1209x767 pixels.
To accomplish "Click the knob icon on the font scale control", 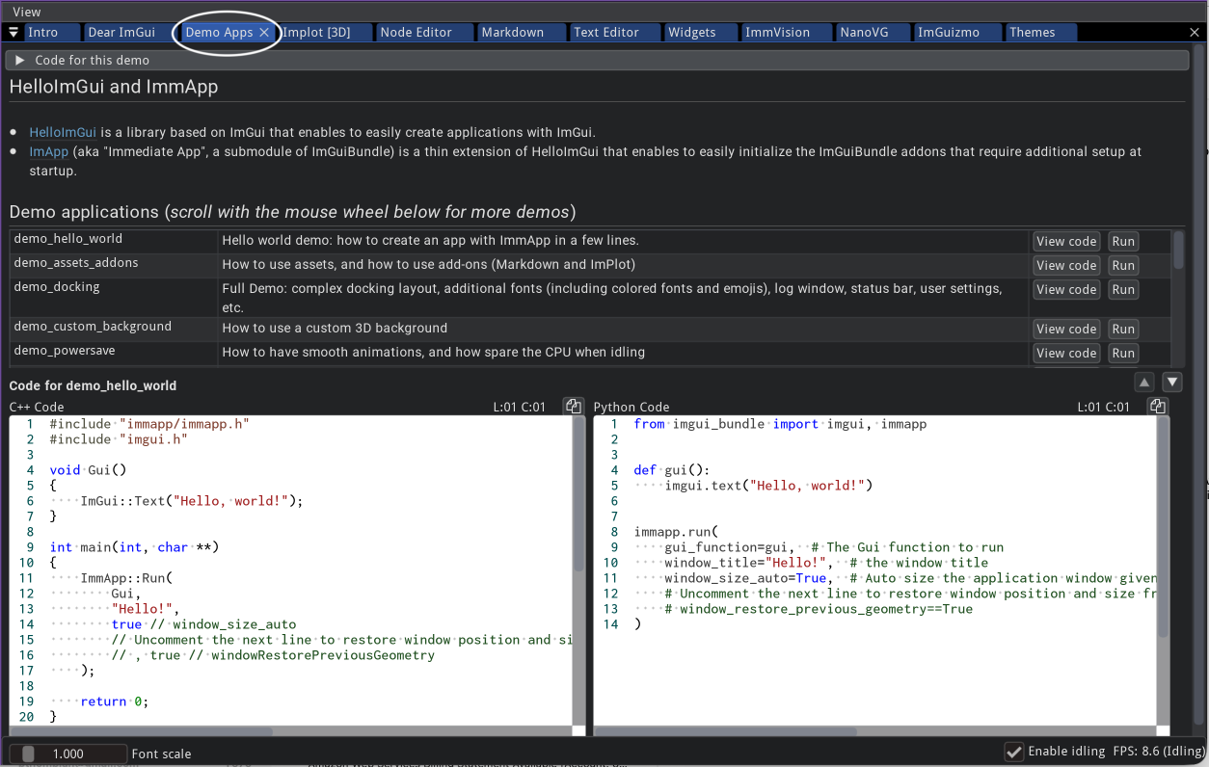I will click(30, 752).
